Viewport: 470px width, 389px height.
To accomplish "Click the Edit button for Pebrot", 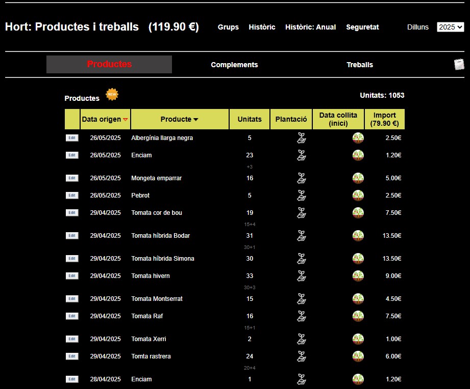I will pyautogui.click(x=72, y=196).
